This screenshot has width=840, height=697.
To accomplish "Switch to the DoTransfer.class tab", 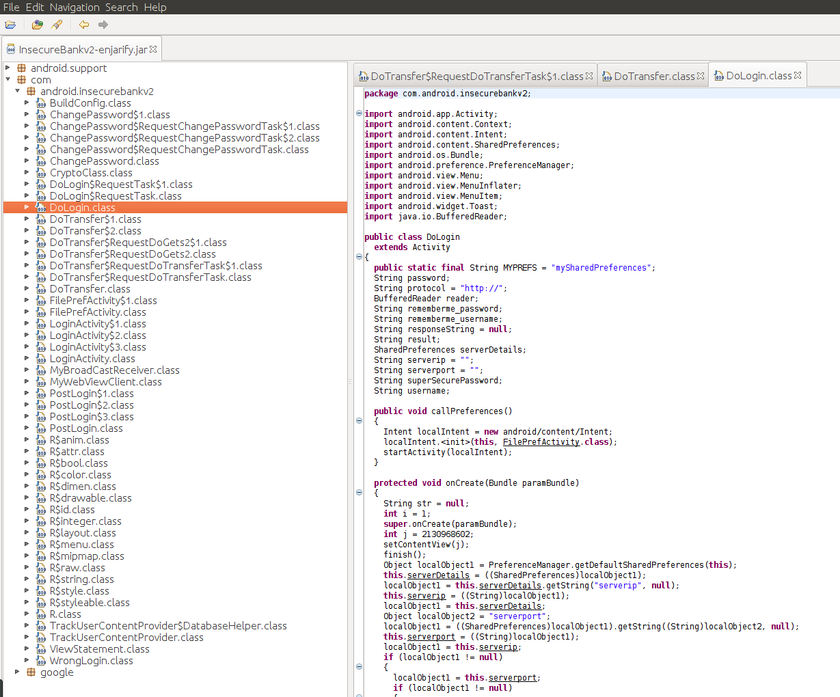I will 651,75.
